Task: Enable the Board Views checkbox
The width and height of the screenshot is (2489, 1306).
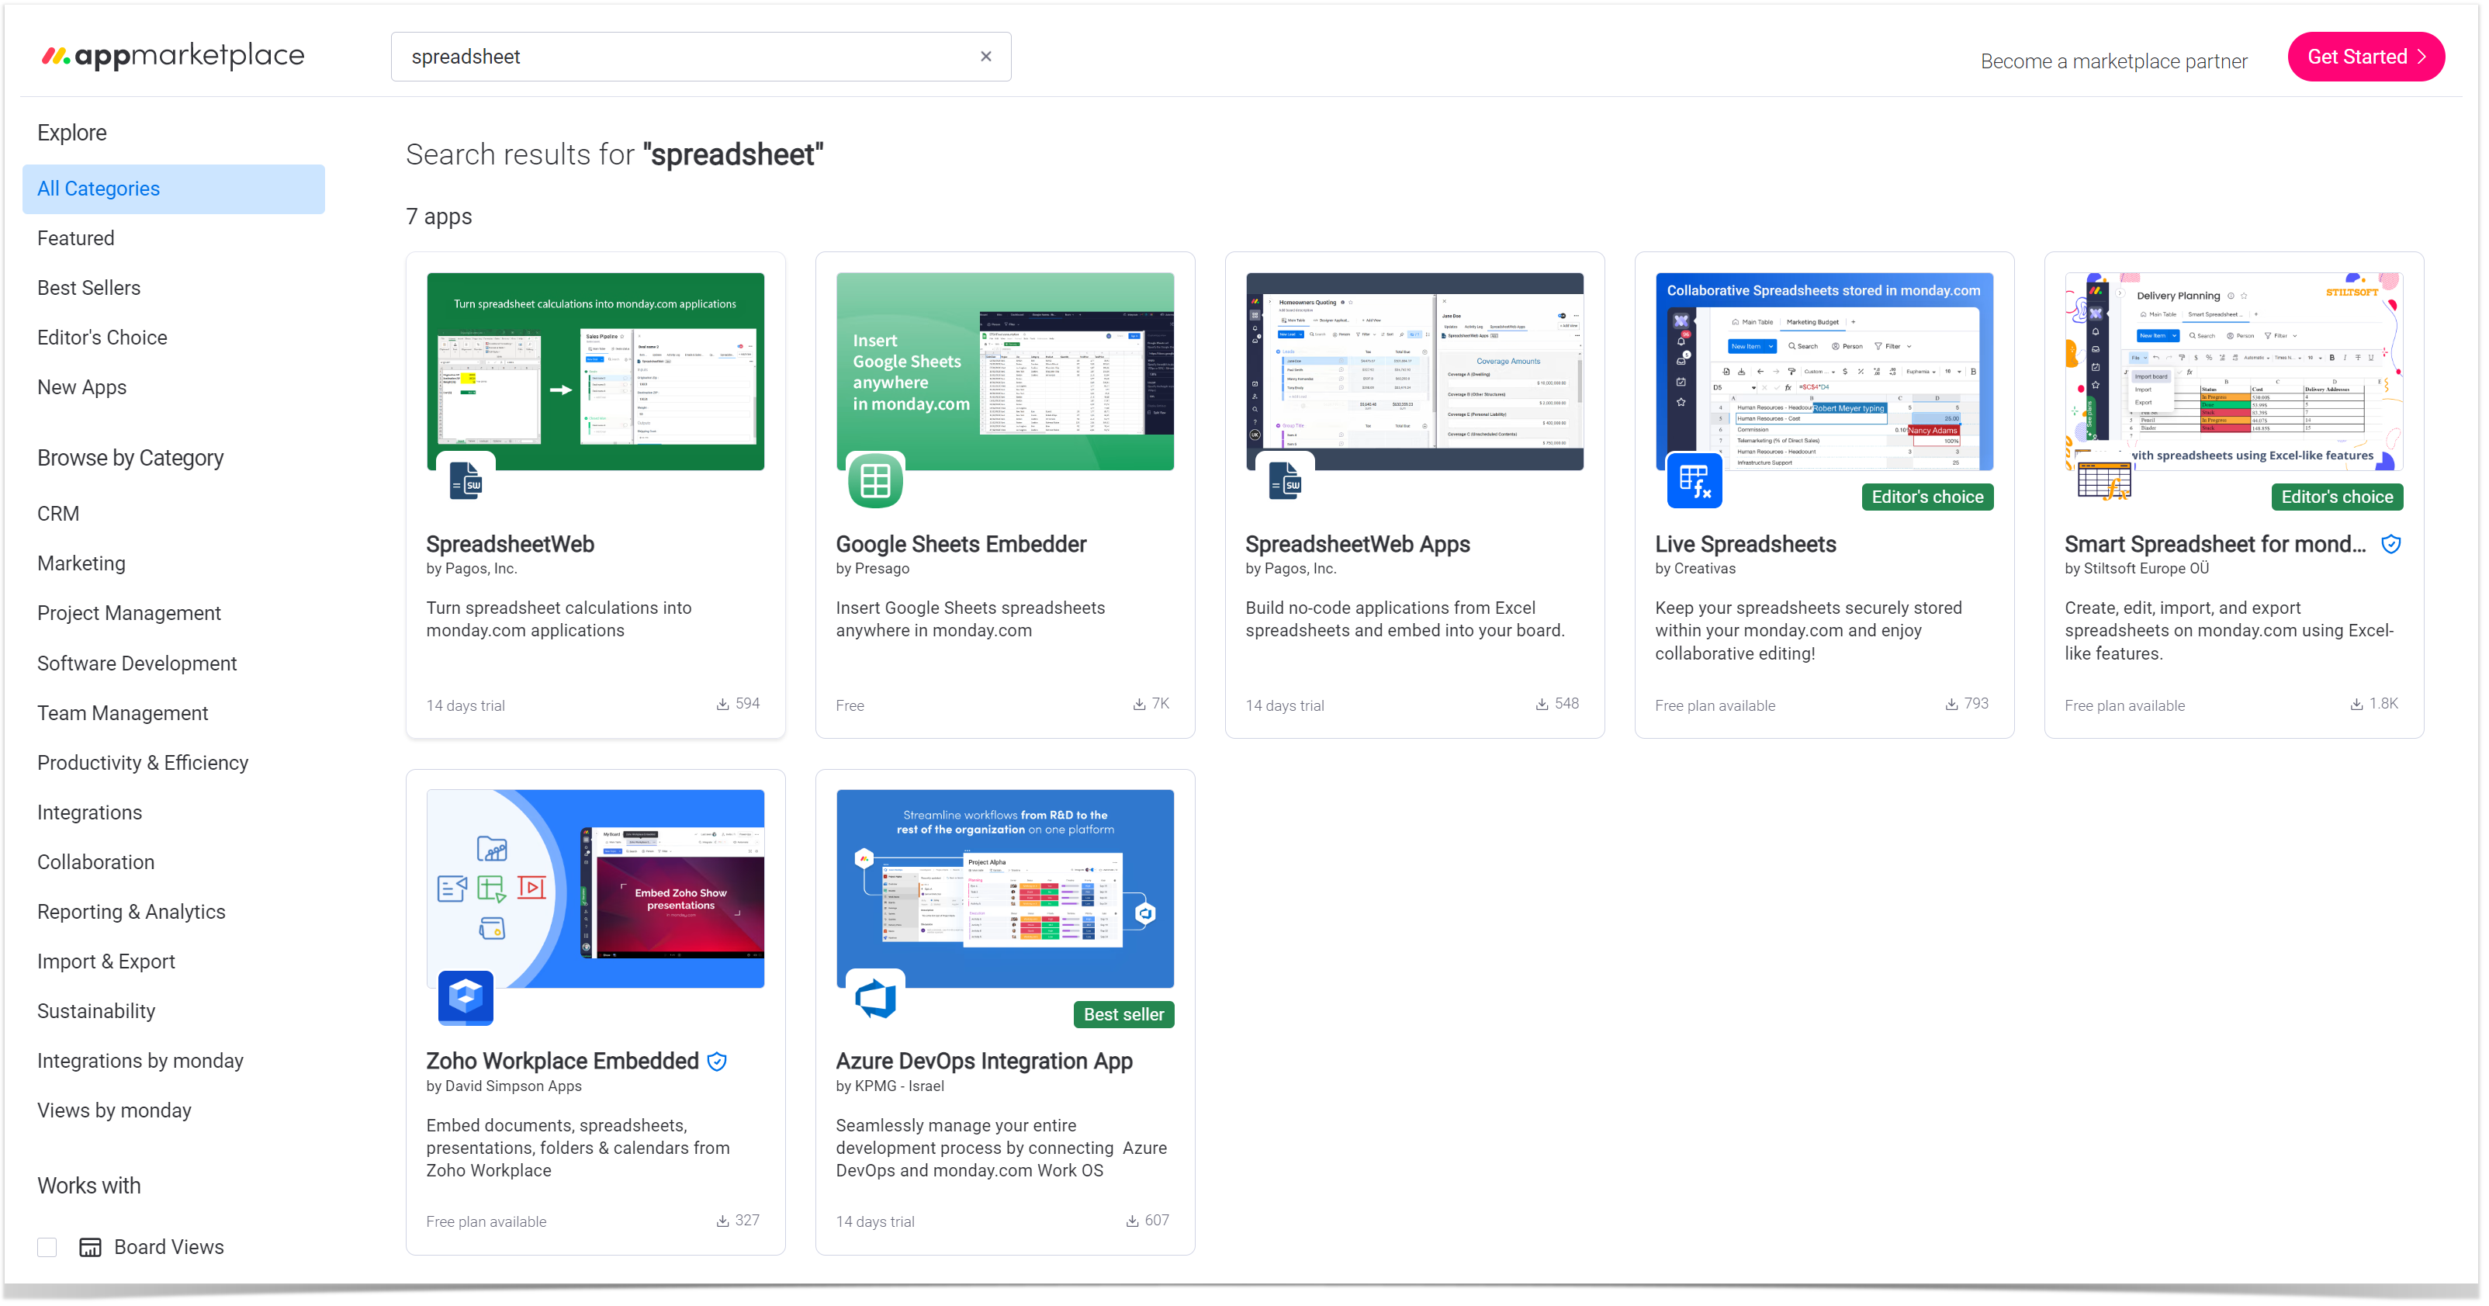Action: pyautogui.click(x=47, y=1247)
